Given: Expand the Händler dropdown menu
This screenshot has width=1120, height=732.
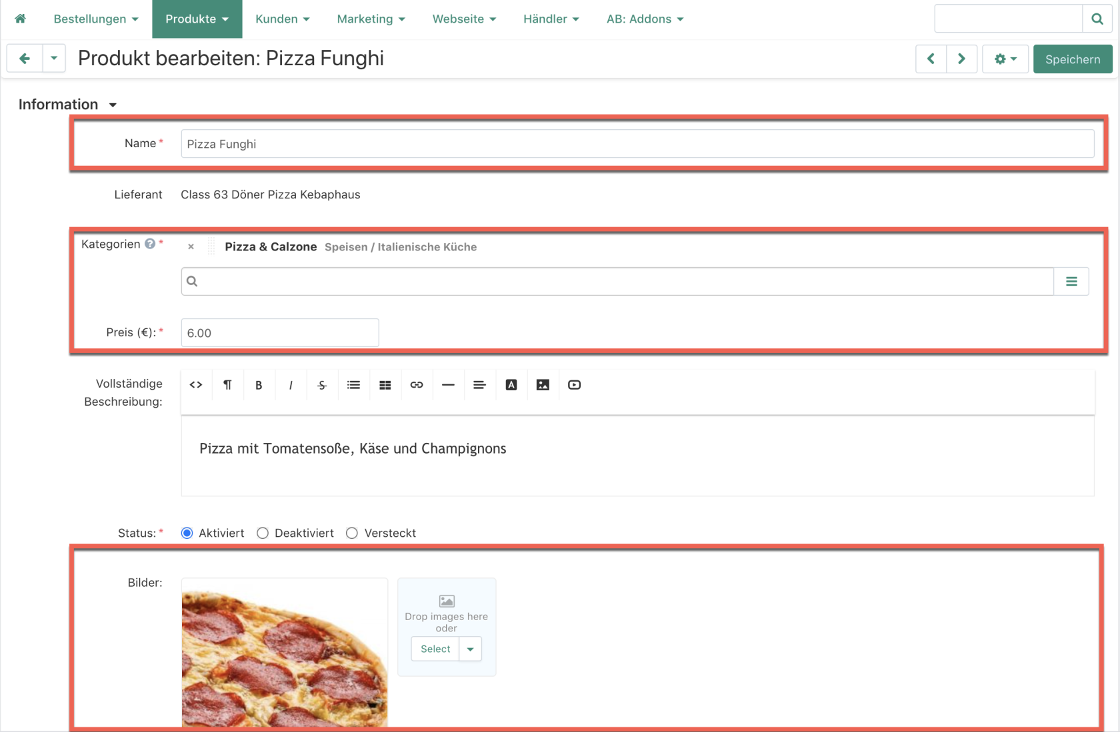Looking at the screenshot, I should (x=551, y=19).
